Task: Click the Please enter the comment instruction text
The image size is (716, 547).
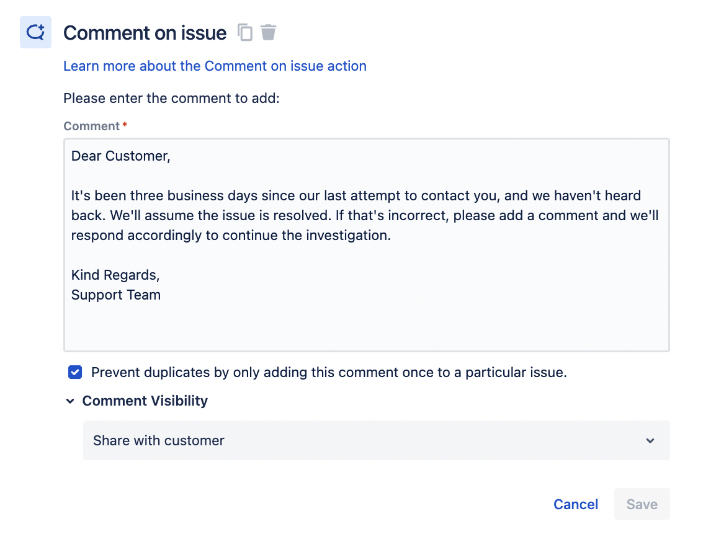Action: pos(171,98)
